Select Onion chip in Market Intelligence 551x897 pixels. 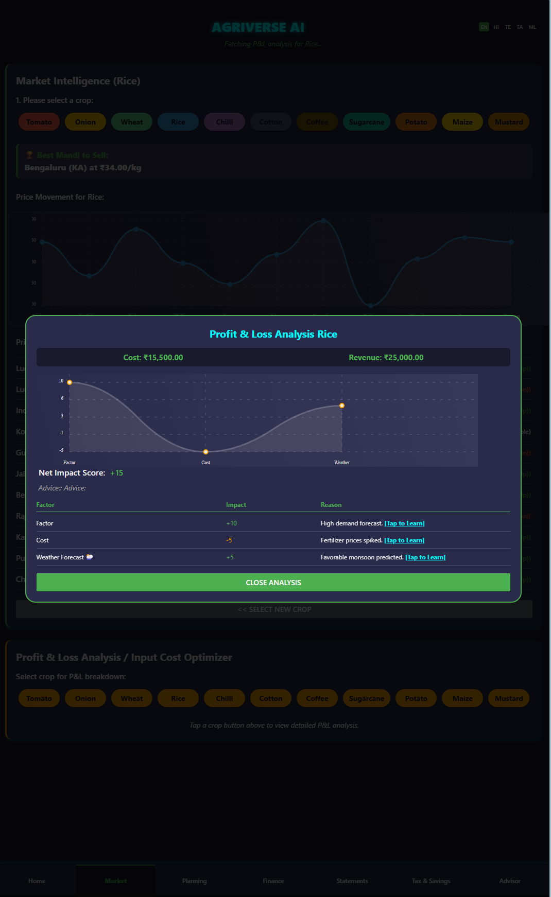click(x=85, y=122)
